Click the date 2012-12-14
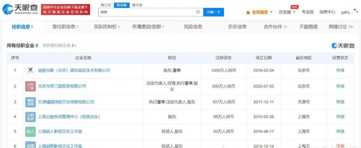 264,146
